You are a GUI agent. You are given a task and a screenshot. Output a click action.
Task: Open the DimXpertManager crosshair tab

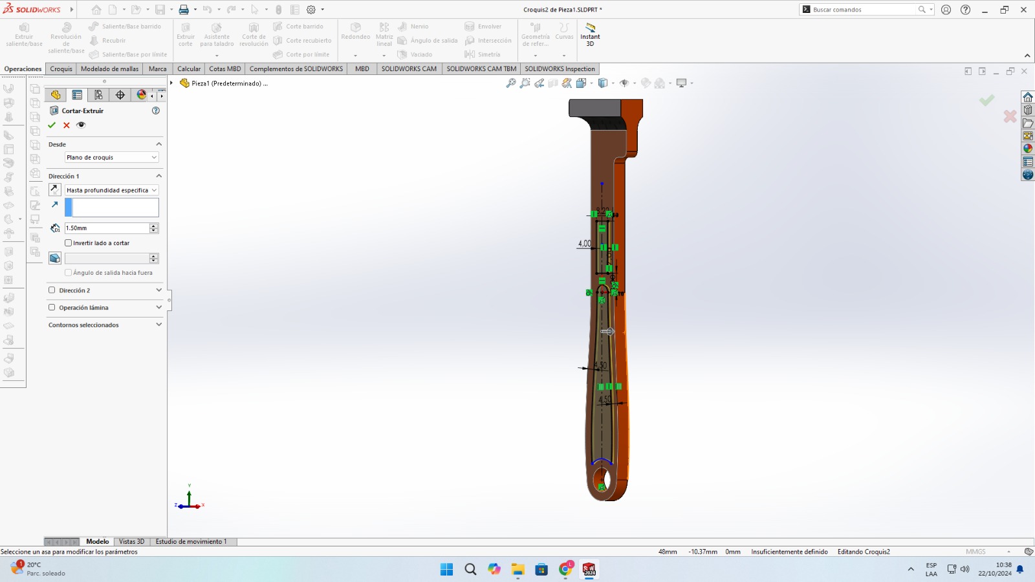pos(120,95)
